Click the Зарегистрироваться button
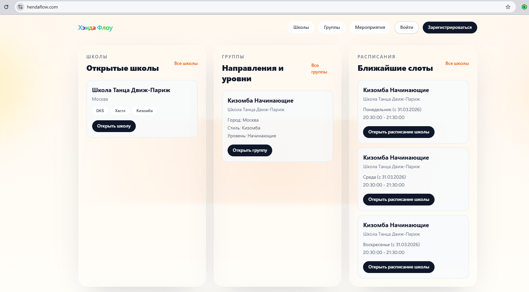The height and width of the screenshot is (292, 529). (x=450, y=28)
